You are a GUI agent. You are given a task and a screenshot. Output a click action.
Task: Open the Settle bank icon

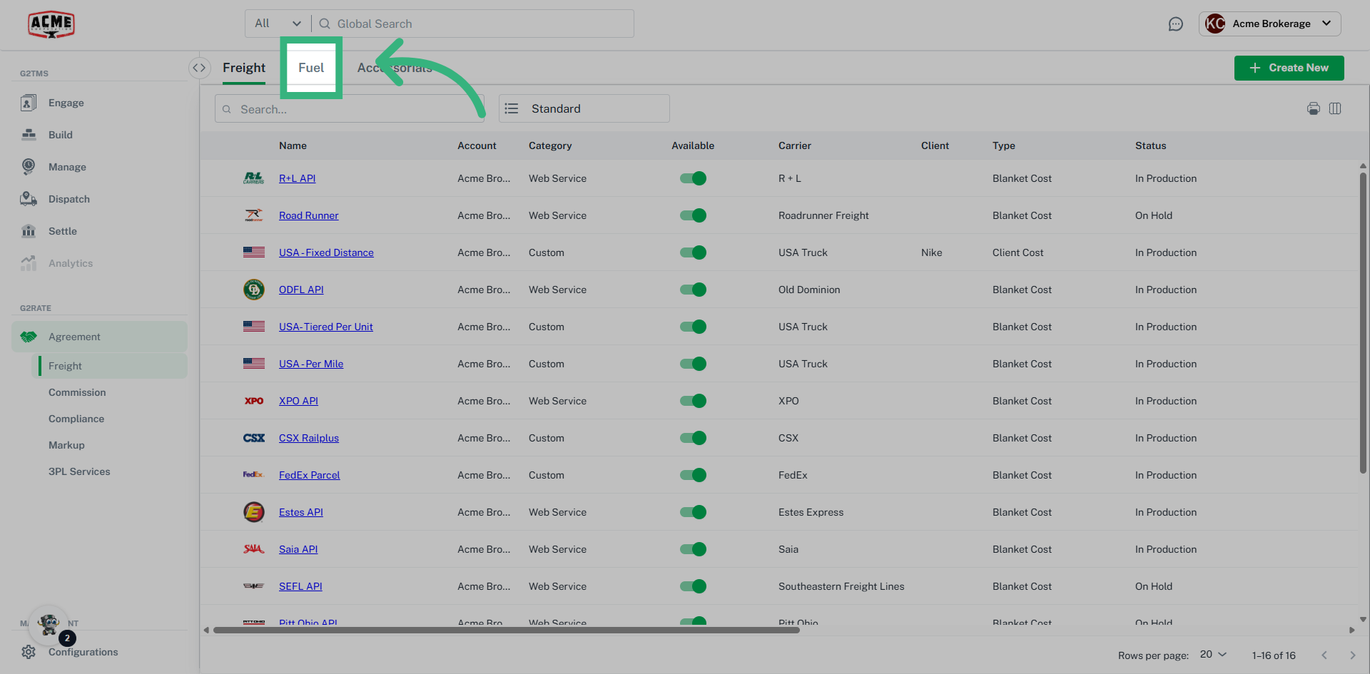pos(29,231)
